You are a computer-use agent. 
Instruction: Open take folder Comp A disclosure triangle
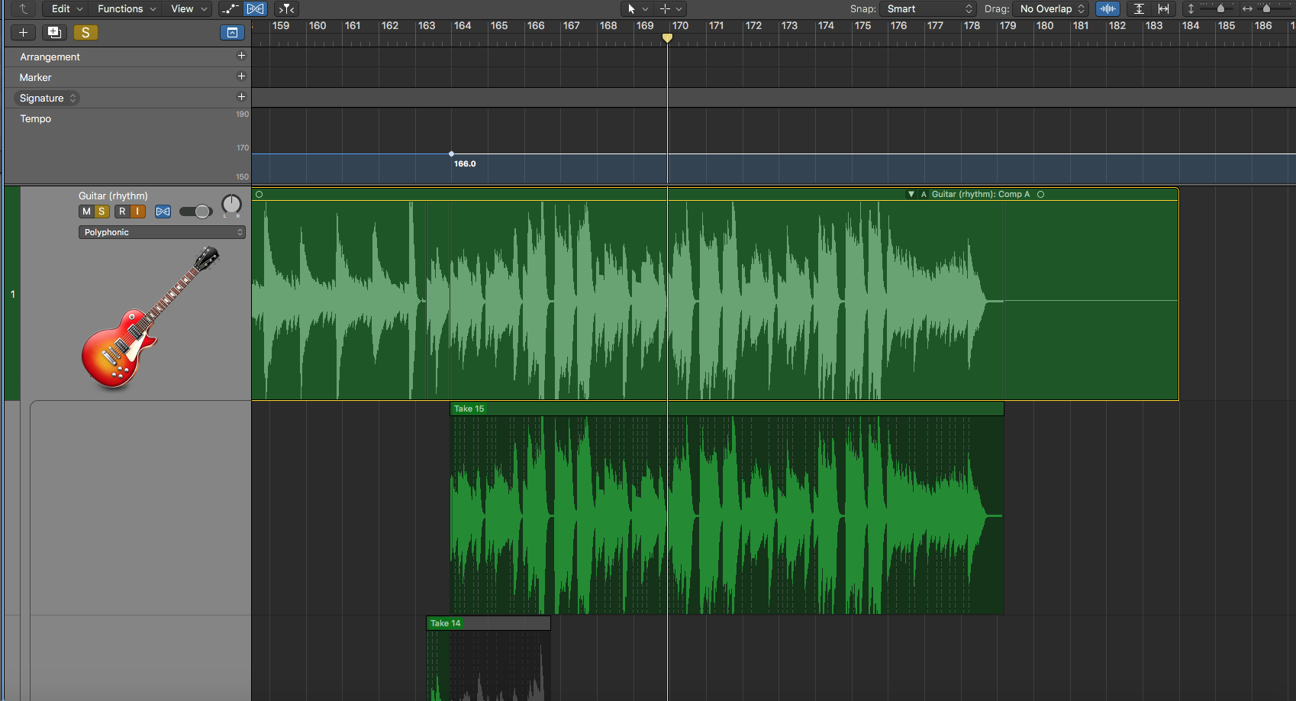[x=911, y=194]
